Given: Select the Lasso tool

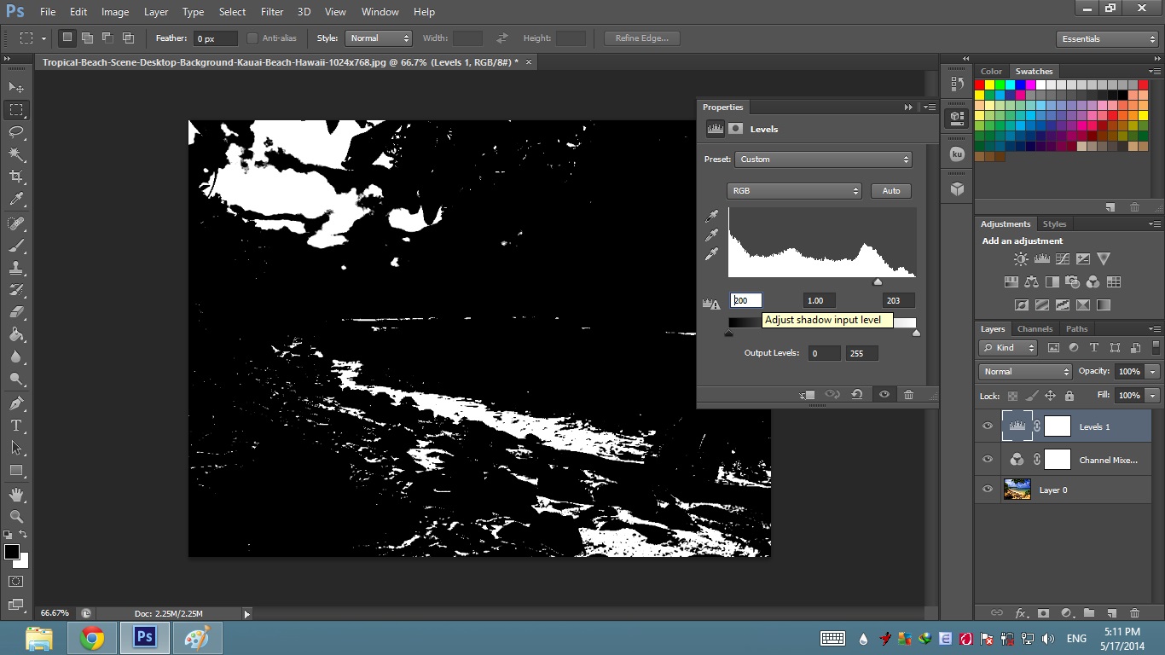Looking at the screenshot, I should [x=16, y=132].
